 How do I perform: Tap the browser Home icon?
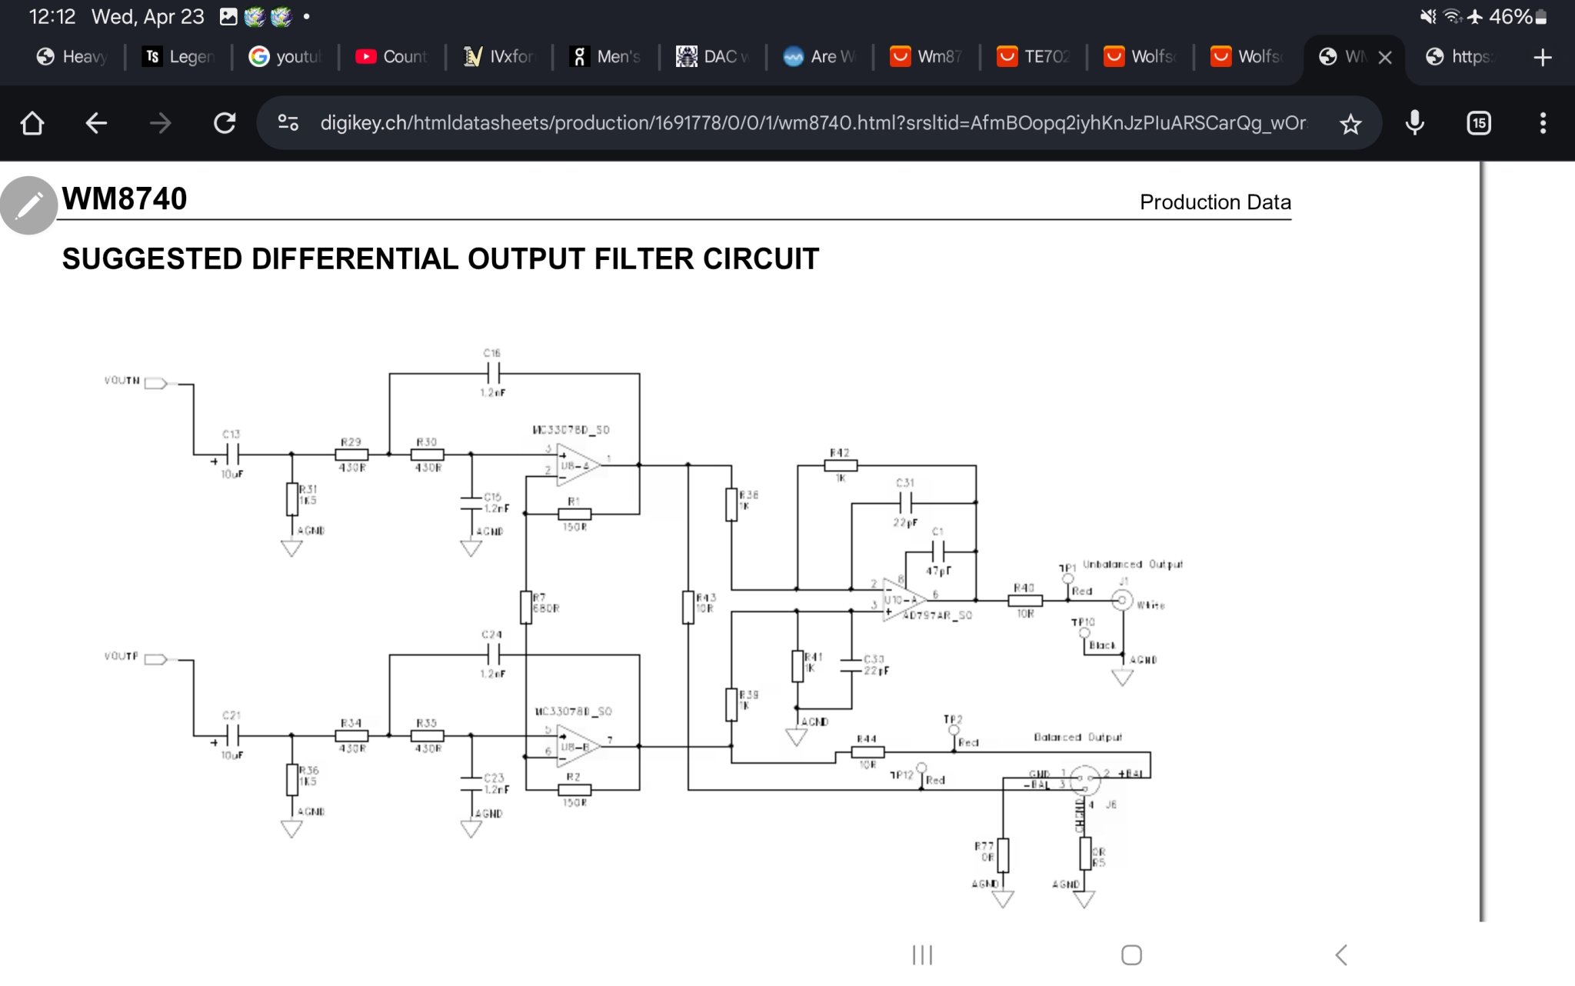(x=32, y=123)
